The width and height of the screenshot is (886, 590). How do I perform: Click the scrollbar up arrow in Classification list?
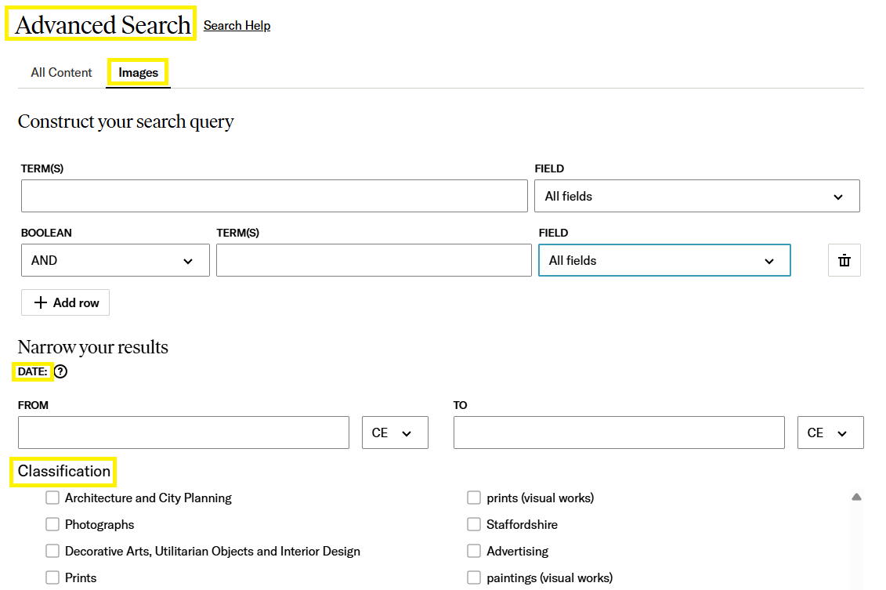[x=856, y=497]
